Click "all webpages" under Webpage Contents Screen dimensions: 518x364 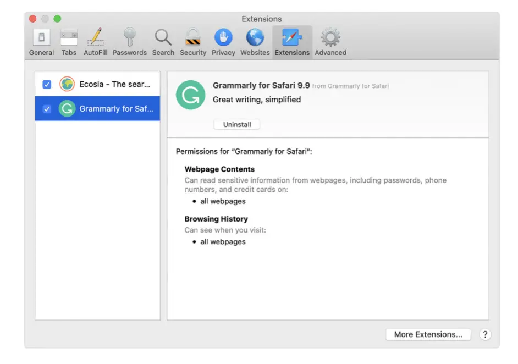coord(223,201)
